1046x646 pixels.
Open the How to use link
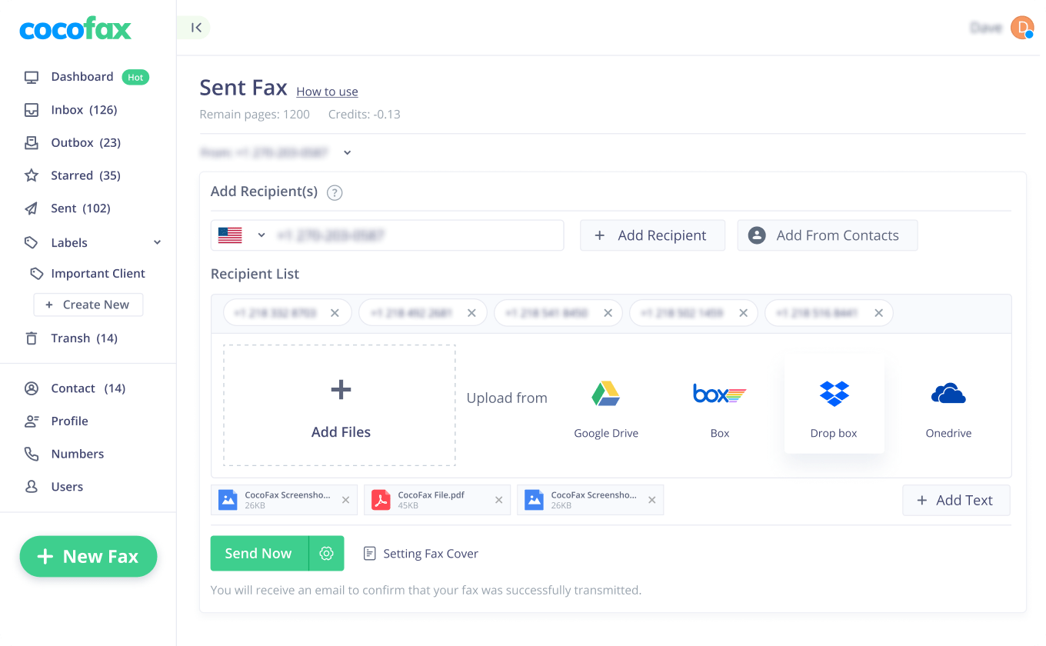pos(327,92)
